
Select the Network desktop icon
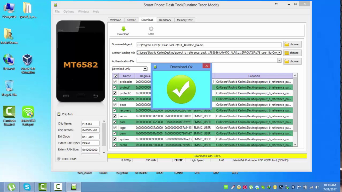click(9, 62)
